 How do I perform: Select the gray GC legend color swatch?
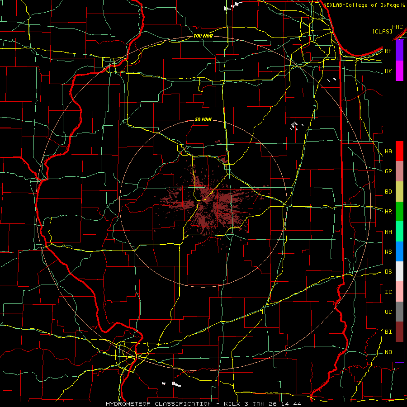[399, 312]
